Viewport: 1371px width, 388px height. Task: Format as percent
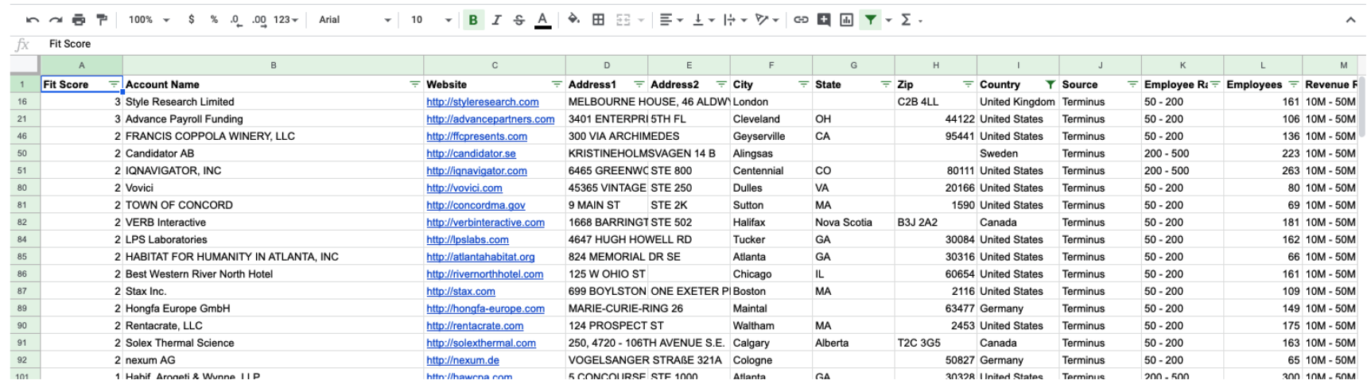(214, 20)
